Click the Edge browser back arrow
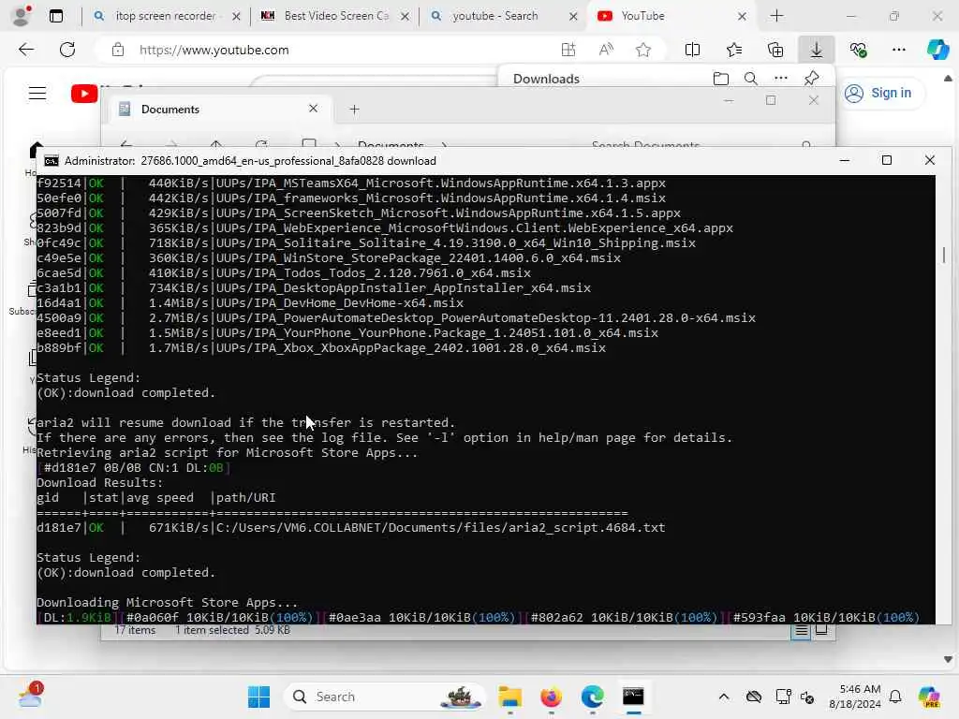The height and width of the screenshot is (719, 959). (x=26, y=50)
